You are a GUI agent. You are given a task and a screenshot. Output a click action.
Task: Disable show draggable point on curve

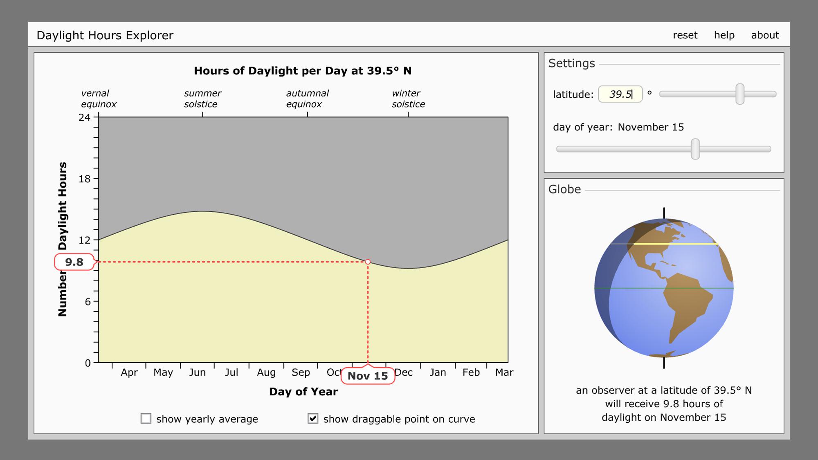[313, 419]
